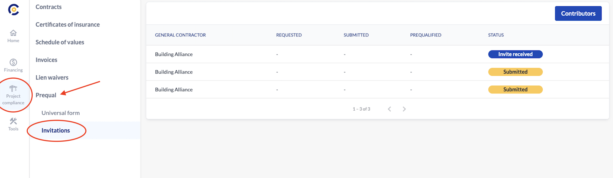613x178 pixels.
Task: Expand the Prequal menu section
Action: pyautogui.click(x=46, y=95)
